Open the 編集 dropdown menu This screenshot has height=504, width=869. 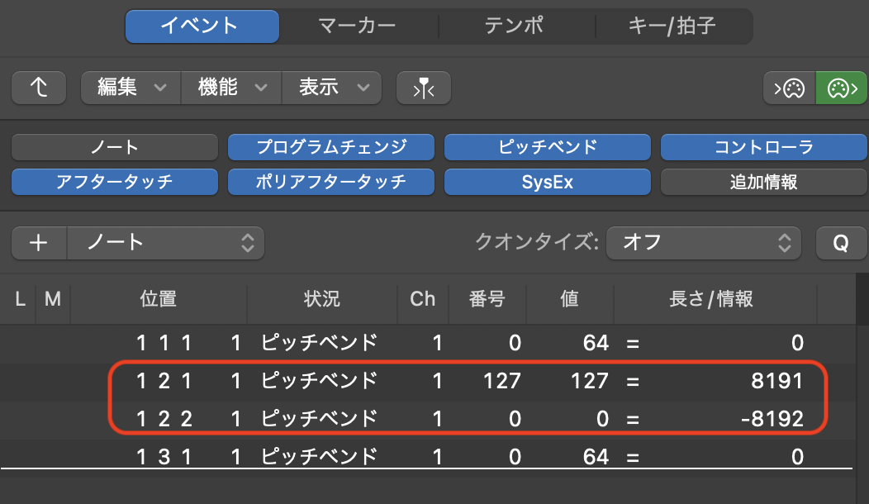click(x=131, y=87)
